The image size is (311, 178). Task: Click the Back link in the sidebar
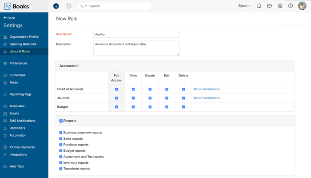coord(9,18)
